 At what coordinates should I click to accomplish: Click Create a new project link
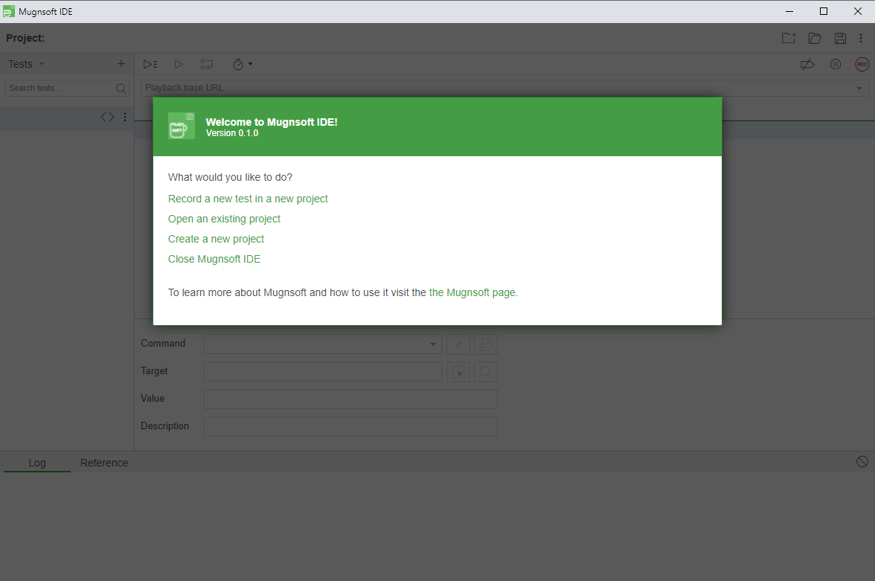tap(216, 239)
